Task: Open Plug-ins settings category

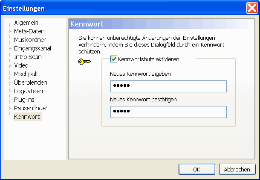Action: (24, 100)
